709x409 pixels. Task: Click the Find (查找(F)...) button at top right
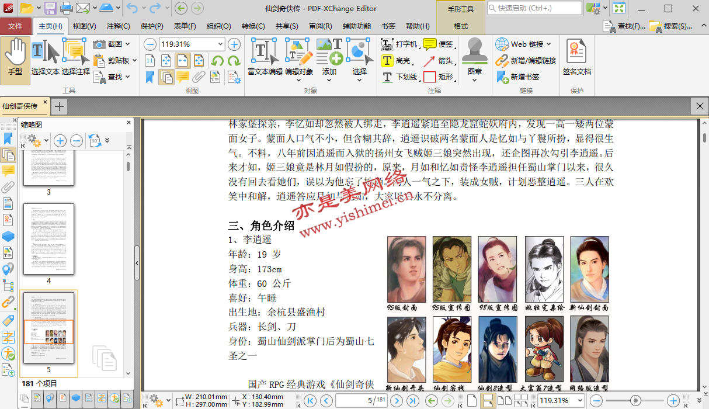point(624,26)
